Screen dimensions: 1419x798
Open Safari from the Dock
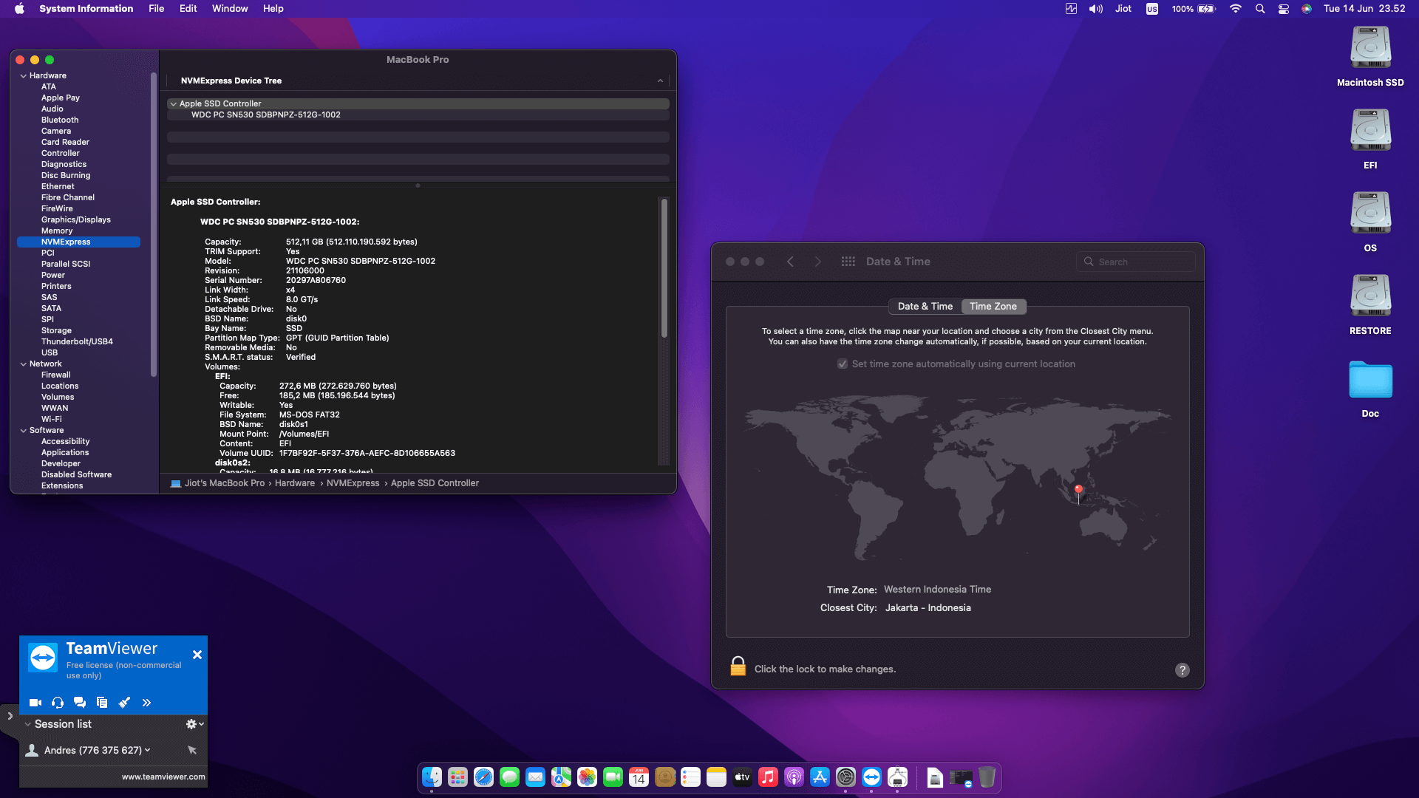click(483, 777)
